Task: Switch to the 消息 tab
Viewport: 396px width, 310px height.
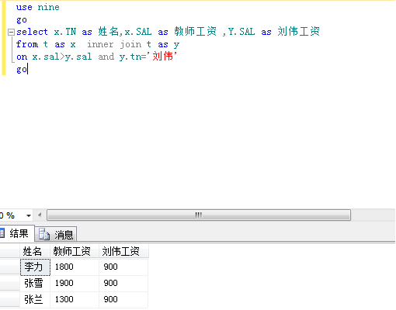Action: pyautogui.click(x=56, y=234)
